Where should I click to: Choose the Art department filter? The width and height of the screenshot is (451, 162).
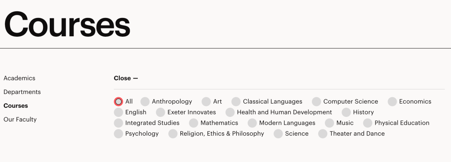(206, 101)
